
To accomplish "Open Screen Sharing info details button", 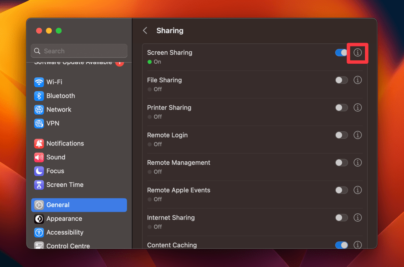I will (x=357, y=52).
